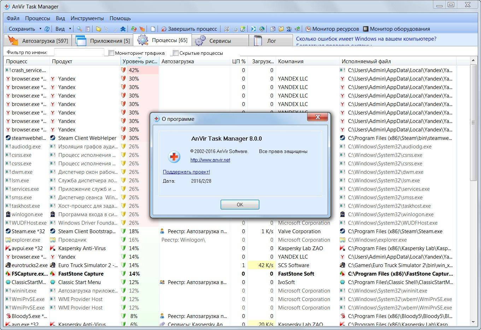Screen dimensions: 481x330
Task: Click the green-red arrows restart toolbar icon
Action: pos(134,29)
